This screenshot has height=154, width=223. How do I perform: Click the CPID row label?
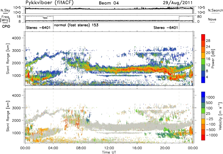click(x=6, y=26)
